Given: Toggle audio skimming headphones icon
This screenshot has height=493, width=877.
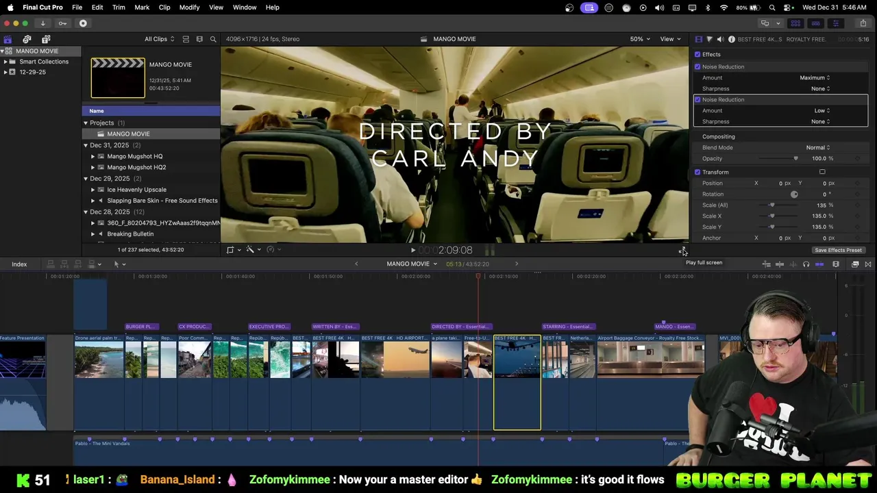Looking at the screenshot, I should point(806,264).
